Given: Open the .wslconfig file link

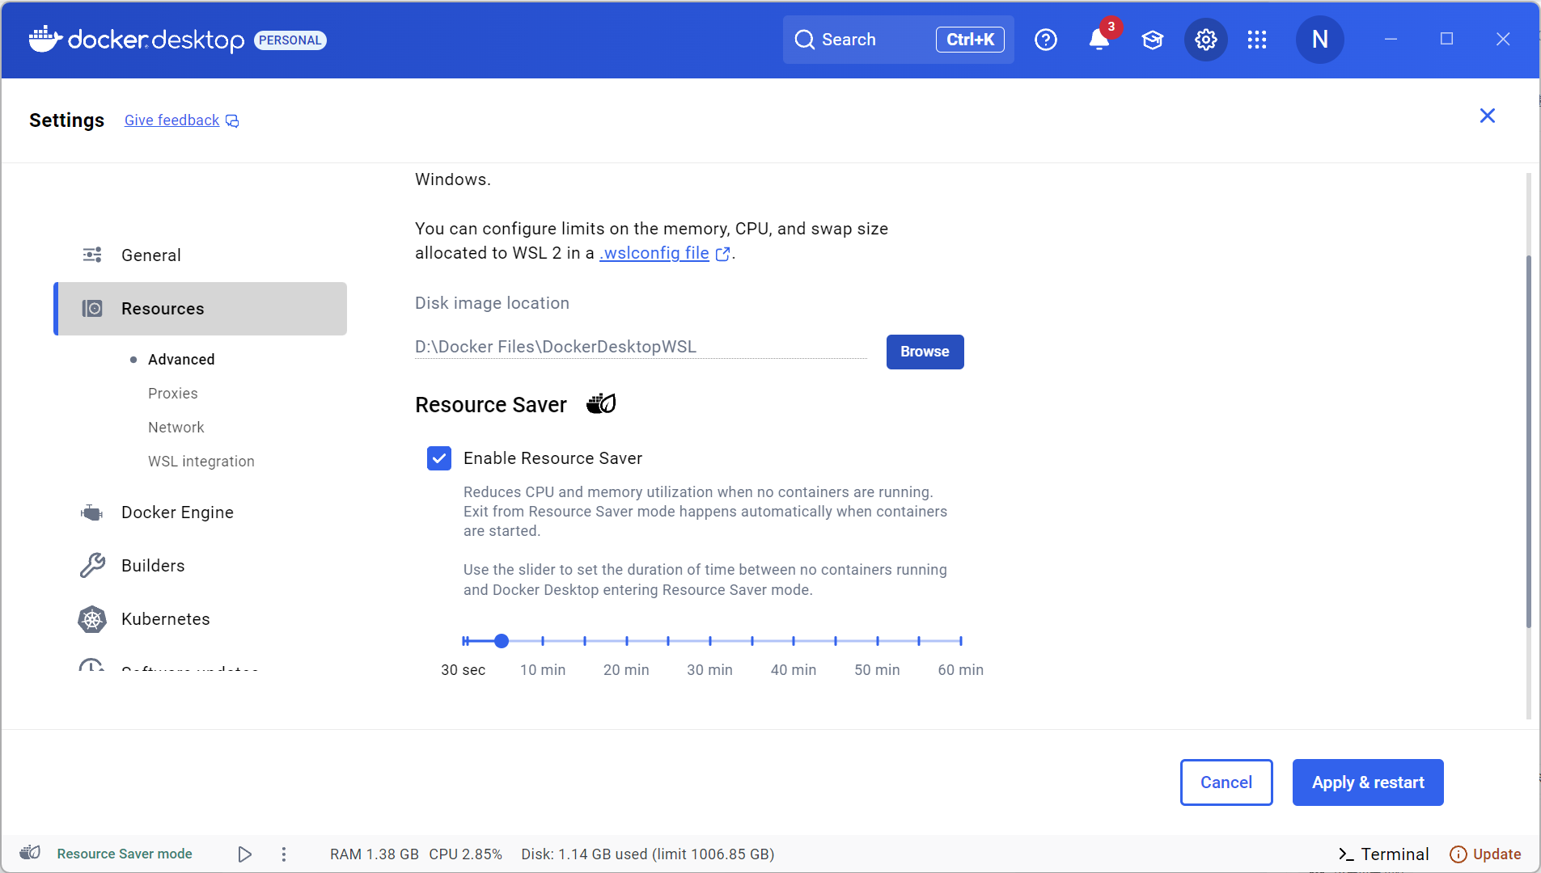Looking at the screenshot, I should pyautogui.click(x=652, y=253).
